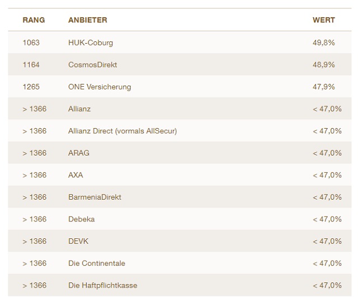
Task: Click the Die Continentale entry
Action: pos(96,263)
